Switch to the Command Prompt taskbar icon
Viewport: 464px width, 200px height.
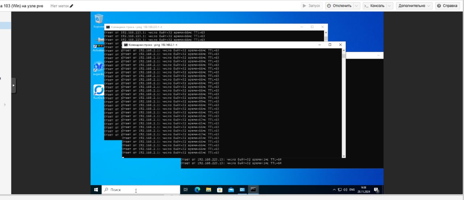pyautogui.click(x=253, y=190)
